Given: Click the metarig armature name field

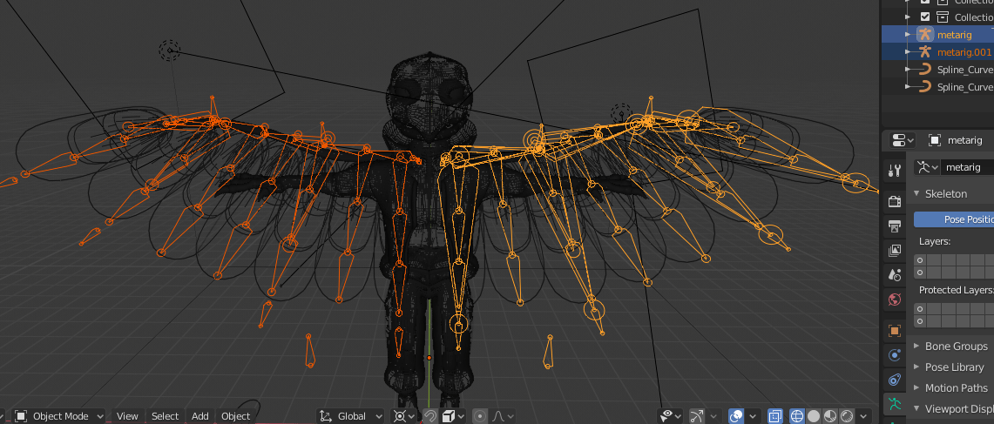Looking at the screenshot, I should pyautogui.click(x=967, y=167).
